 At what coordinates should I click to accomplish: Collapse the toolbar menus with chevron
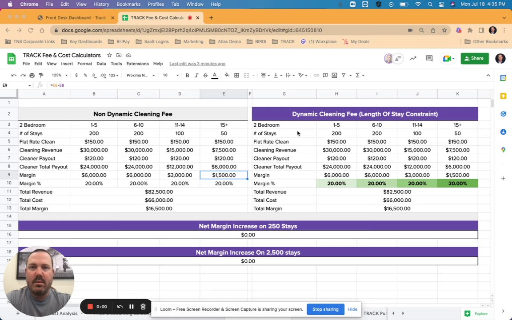tap(488, 76)
